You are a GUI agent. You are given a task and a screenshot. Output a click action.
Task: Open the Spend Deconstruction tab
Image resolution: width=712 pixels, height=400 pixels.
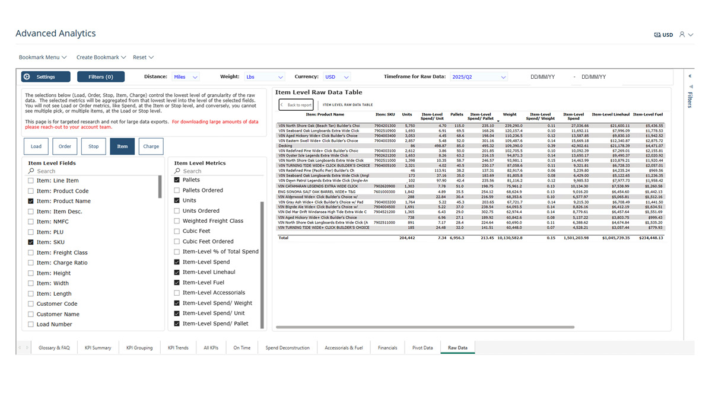[287, 348]
